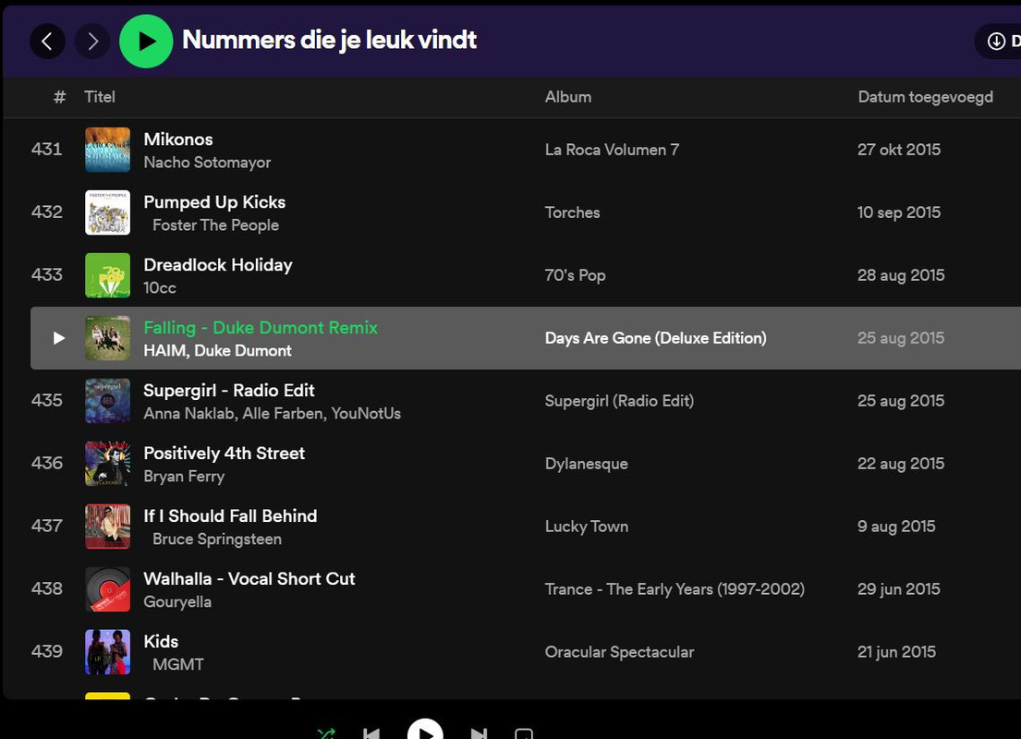1021x739 pixels.
Task: Sort by the Titel column header
Action: pos(100,97)
